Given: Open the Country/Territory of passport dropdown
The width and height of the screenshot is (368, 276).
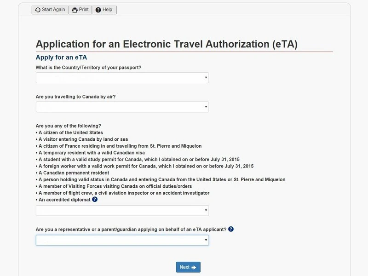Looking at the screenshot, I should [122, 78].
